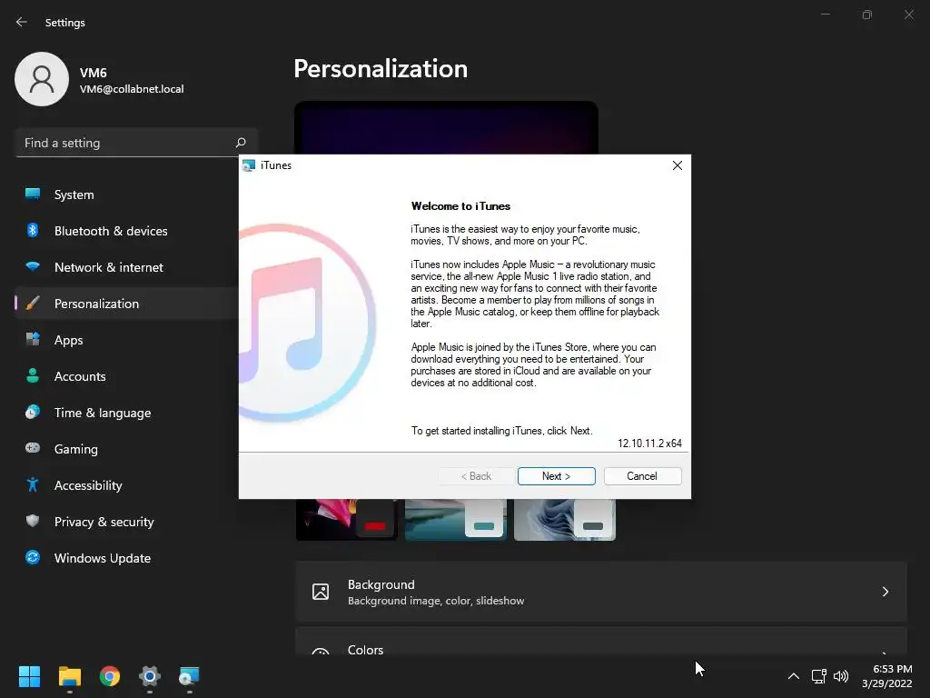This screenshot has width=930, height=698.
Task: Click the Time & language clock icon
Action: pyautogui.click(x=33, y=412)
